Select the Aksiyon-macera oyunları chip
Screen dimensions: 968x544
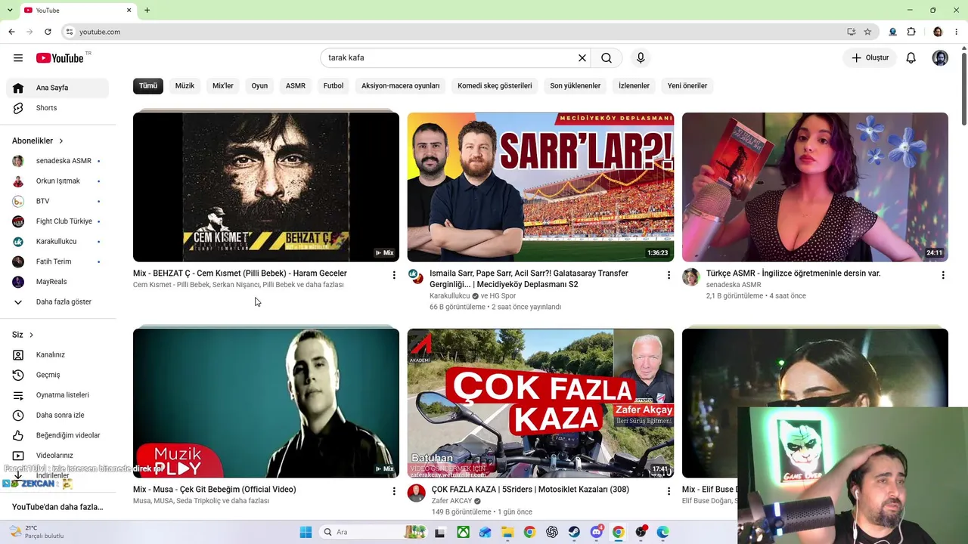[x=400, y=85]
